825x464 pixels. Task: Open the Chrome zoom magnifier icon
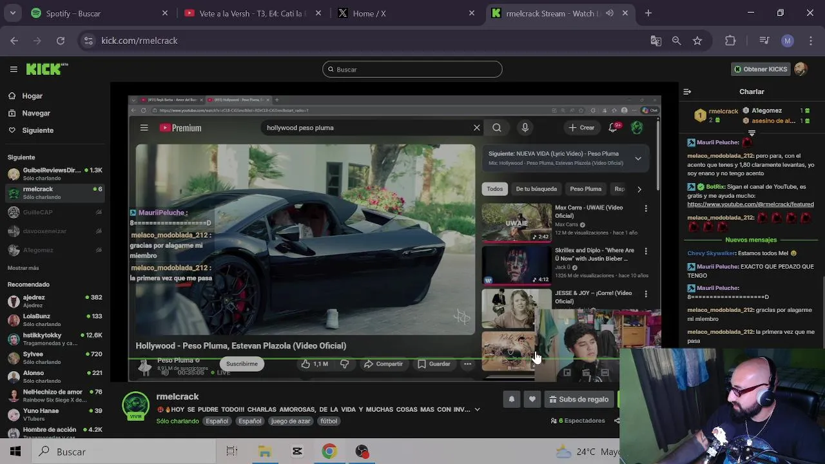676,41
